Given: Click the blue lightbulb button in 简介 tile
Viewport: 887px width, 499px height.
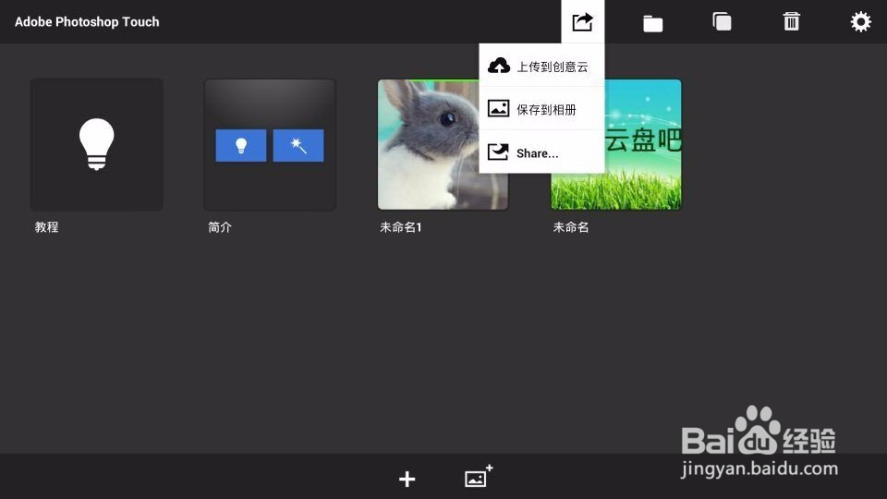Looking at the screenshot, I should point(241,145).
